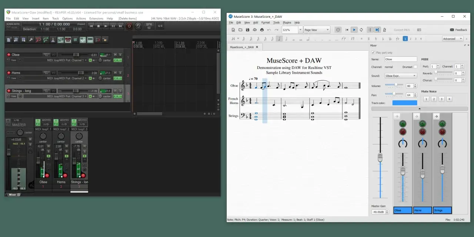The width and height of the screenshot is (474, 237).
Task: Open the Page View dropdown in MuseScore
Action: (317, 30)
